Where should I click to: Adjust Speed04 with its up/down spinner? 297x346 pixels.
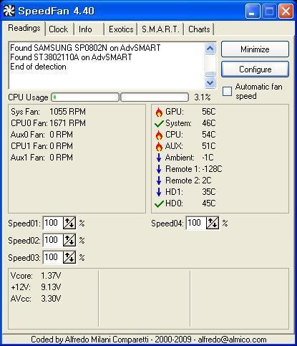pos(213,223)
